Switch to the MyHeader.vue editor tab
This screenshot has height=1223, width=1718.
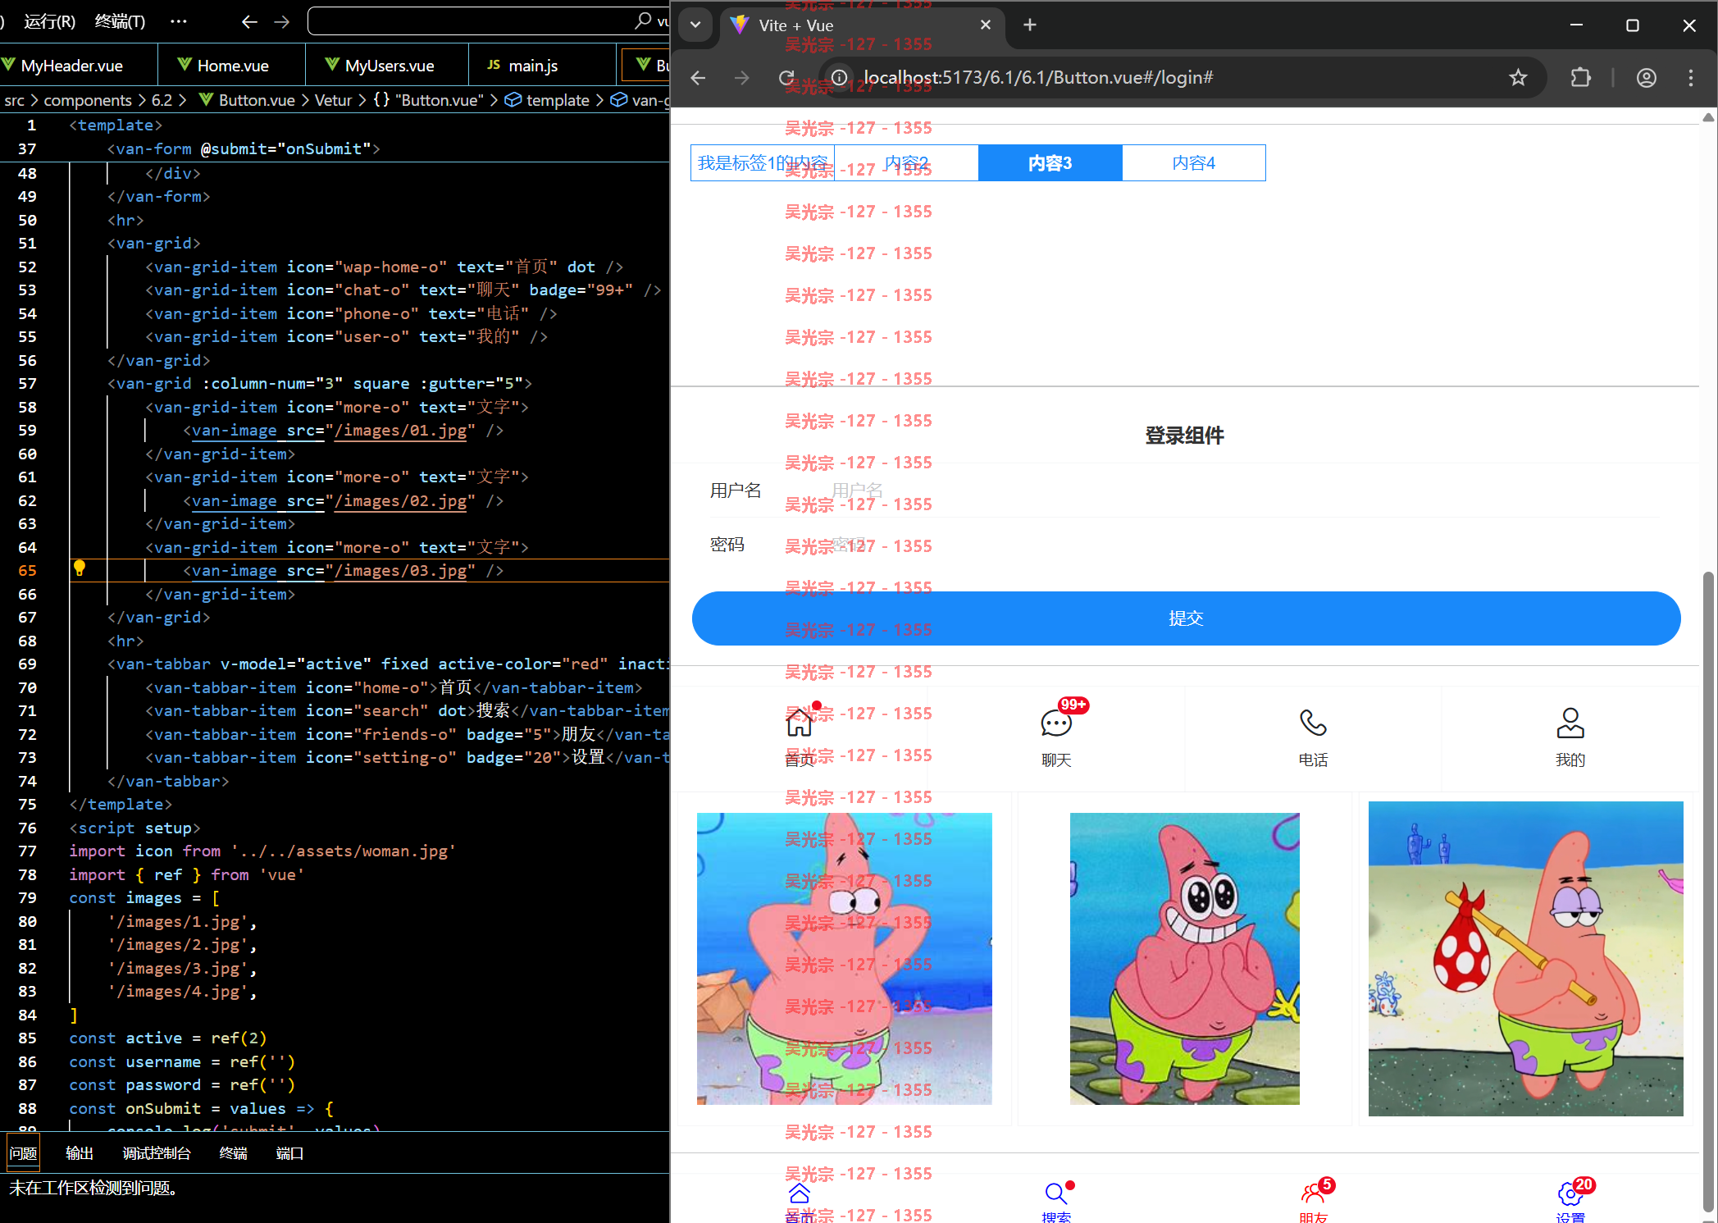click(x=72, y=66)
